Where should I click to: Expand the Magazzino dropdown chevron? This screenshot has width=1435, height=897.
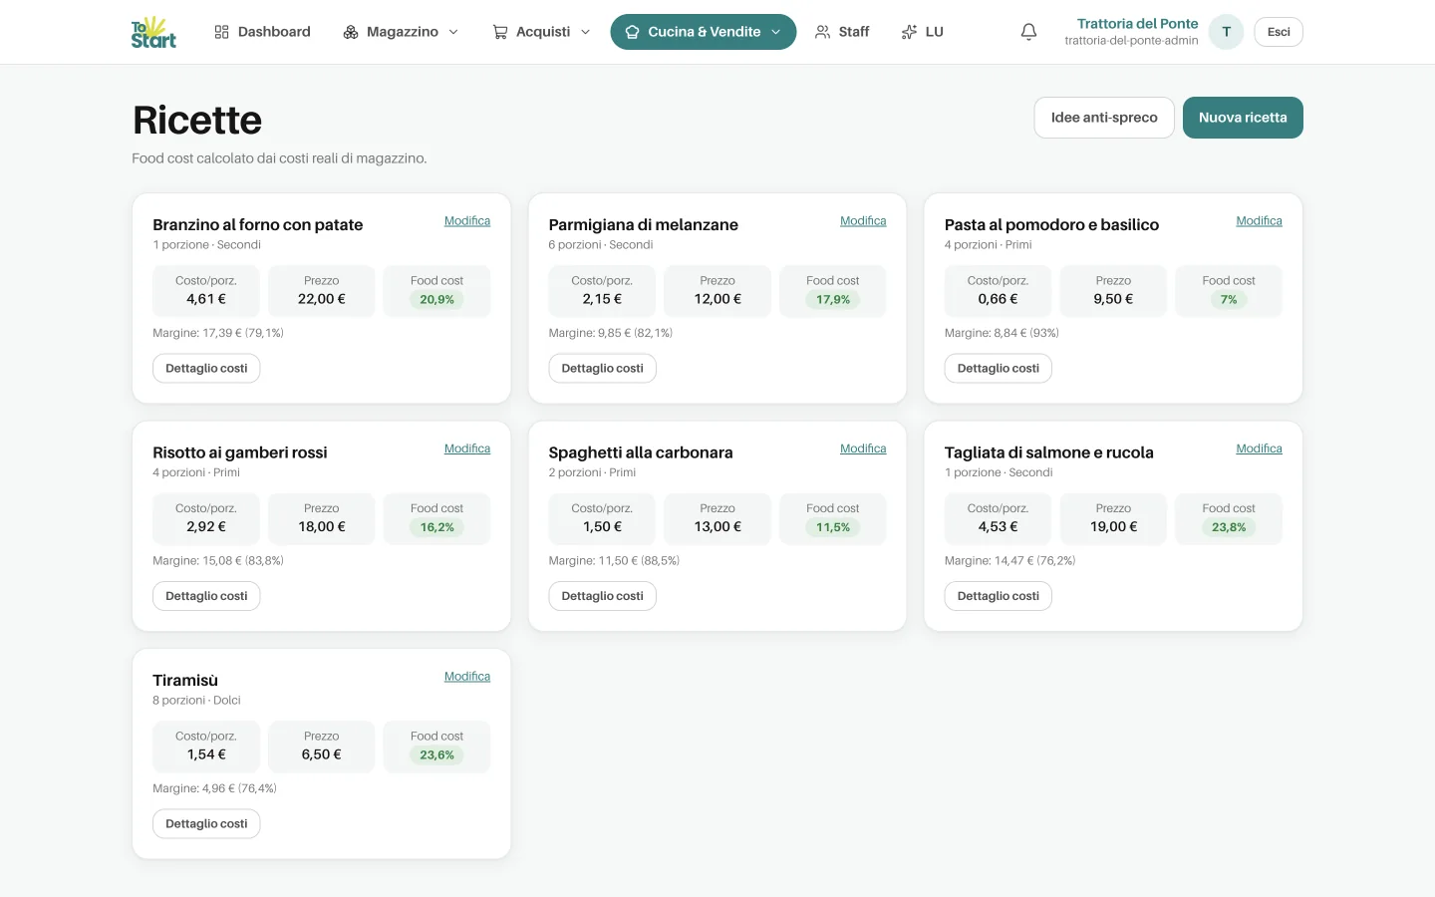coord(453,32)
